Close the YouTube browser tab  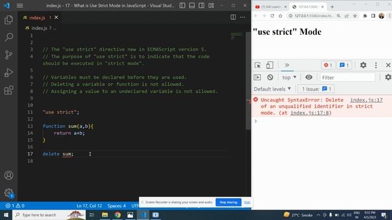pos(285,7)
